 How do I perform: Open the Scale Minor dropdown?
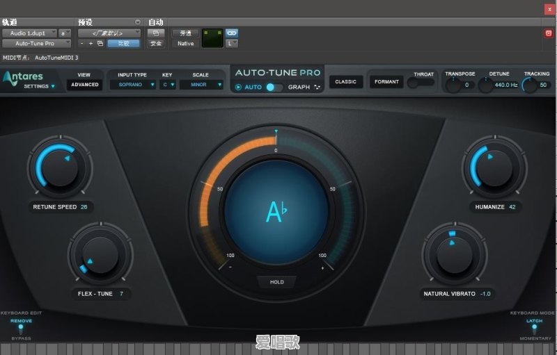coord(201,85)
